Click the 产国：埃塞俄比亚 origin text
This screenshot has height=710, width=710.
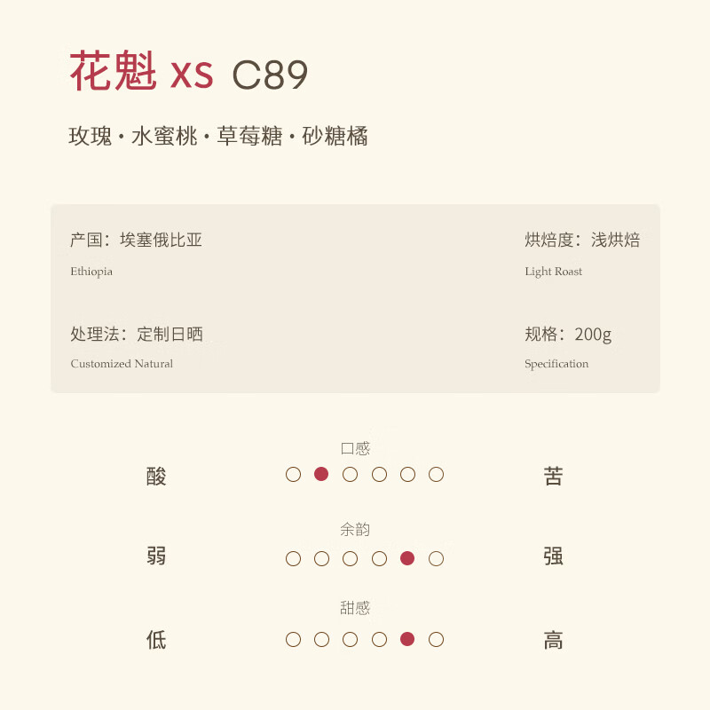137,240
